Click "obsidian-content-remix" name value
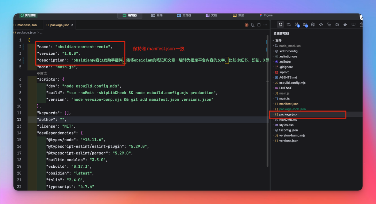Viewport: 376px width, 204px height. [x=83, y=47]
